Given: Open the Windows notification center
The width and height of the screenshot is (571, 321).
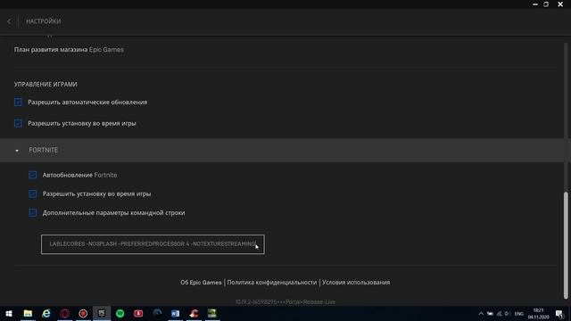Looking at the screenshot, I should pos(559,314).
